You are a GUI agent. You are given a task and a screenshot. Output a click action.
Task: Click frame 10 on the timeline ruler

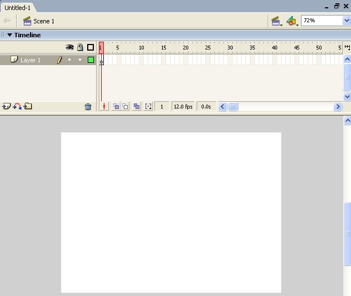pos(141,48)
